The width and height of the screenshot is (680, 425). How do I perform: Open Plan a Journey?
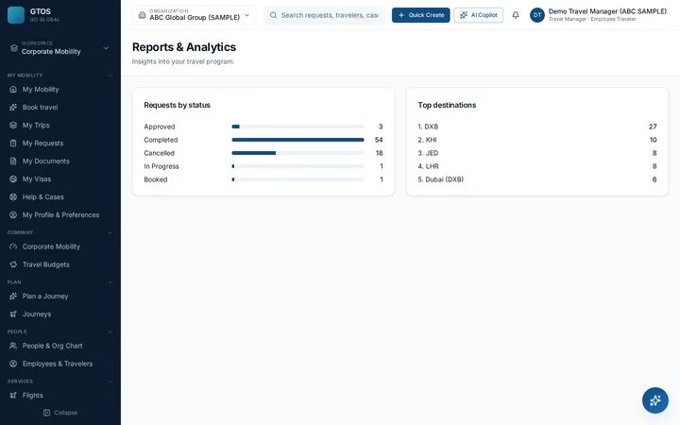point(60,297)
